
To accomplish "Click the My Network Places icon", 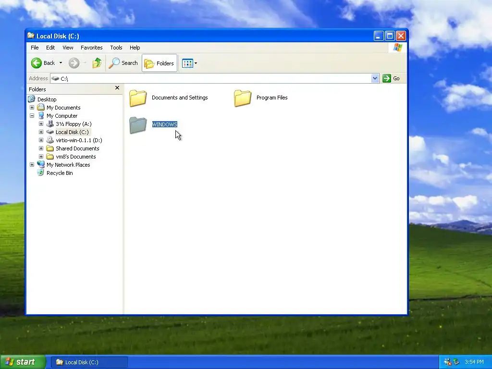I will tap(41, 164).
